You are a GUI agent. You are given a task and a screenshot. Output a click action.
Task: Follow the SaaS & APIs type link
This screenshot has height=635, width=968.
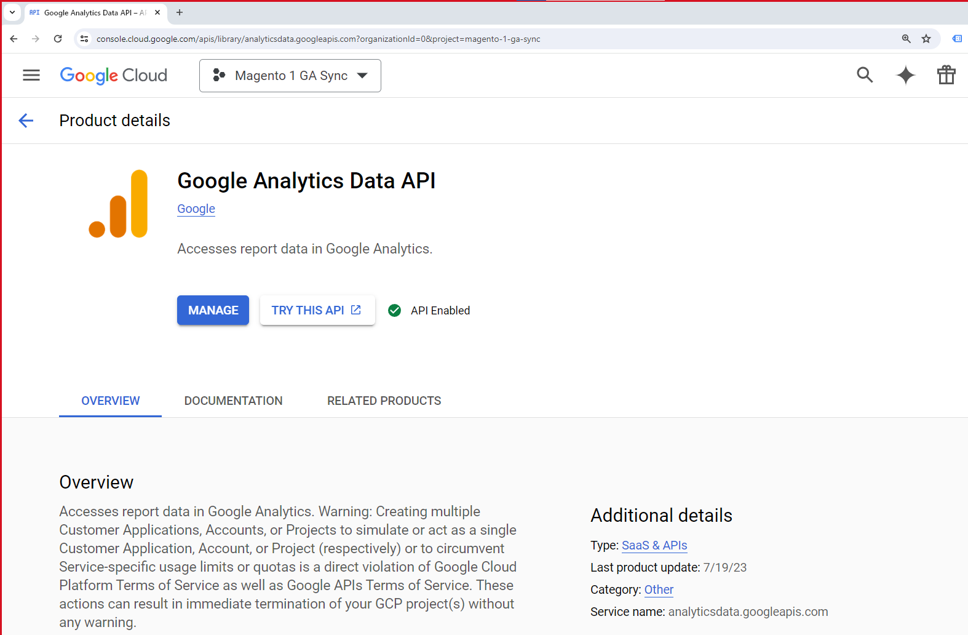point(654,545)
